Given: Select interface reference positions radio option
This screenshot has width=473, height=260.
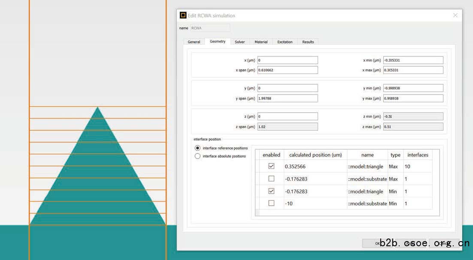Looking at the screenshot, I should click(198, 148).
